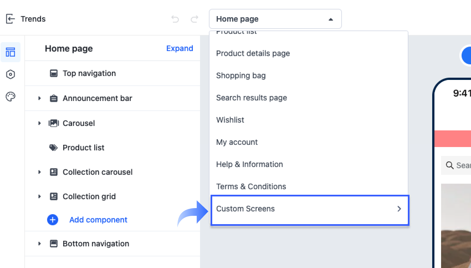Select Shopping bag from page list

point(241,75)
